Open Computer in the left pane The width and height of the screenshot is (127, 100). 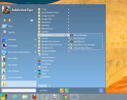pos(19,46)
